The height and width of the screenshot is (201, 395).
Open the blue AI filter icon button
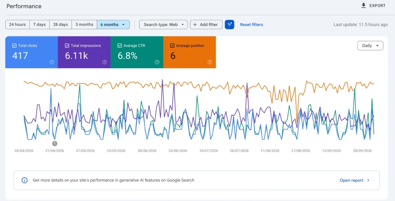click(x=230, y=24)
